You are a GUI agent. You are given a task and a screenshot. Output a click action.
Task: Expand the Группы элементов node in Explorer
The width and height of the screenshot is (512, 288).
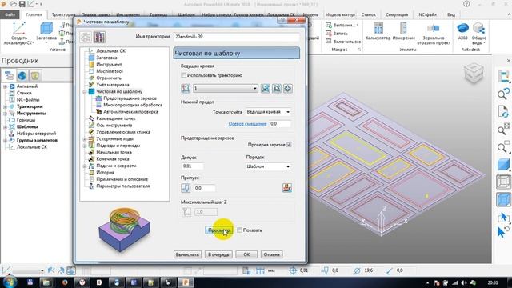6,140
